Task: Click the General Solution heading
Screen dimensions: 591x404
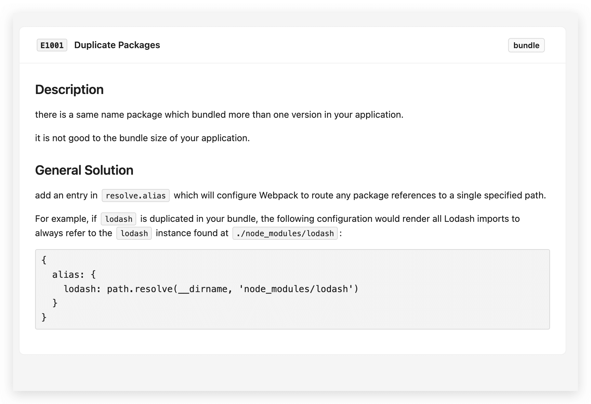Action: (x=84, y=170)
